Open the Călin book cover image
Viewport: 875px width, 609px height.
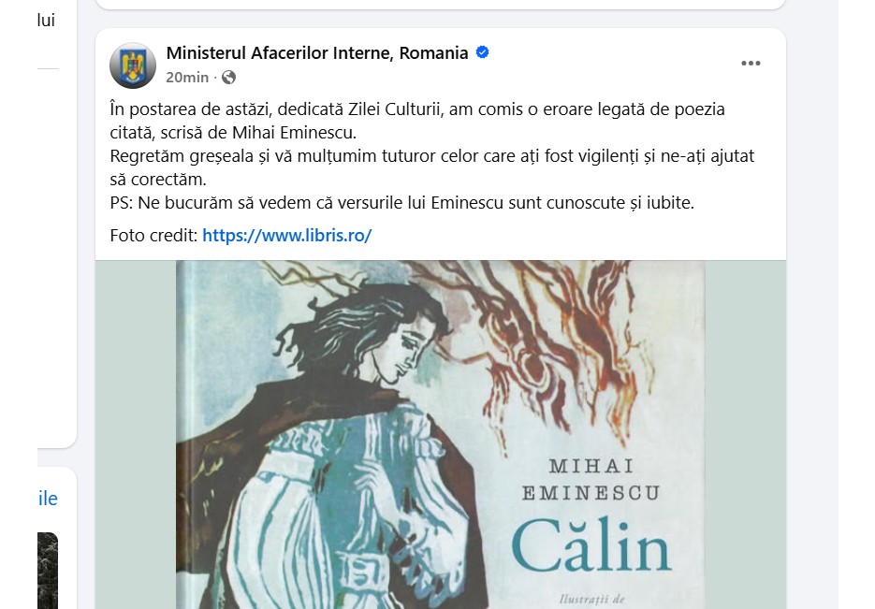[440, 434]
